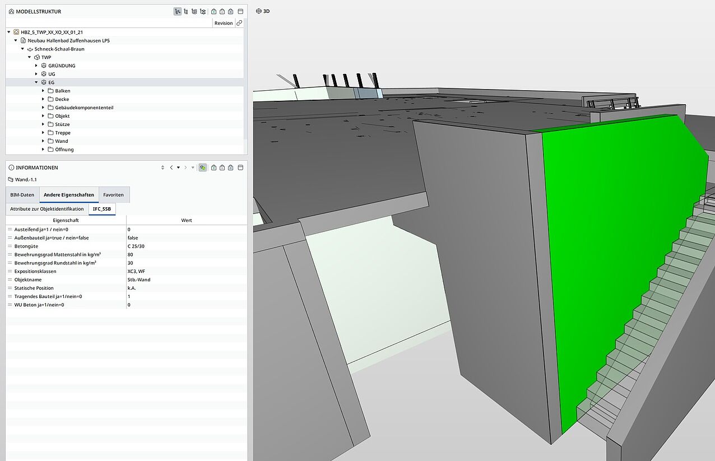Switch to the BIM-Daten tab
The width and height of the screenshot is (715, 461).
(22, 195)
